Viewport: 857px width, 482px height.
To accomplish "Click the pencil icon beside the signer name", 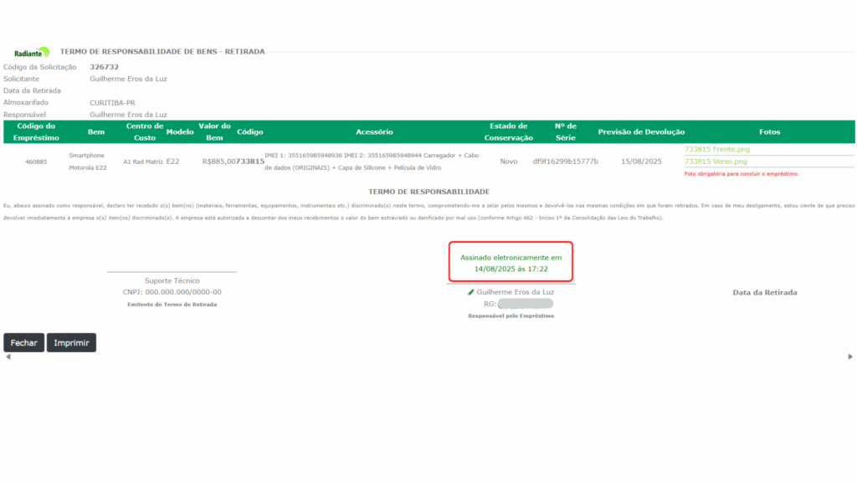I will [x=471, y=292].
